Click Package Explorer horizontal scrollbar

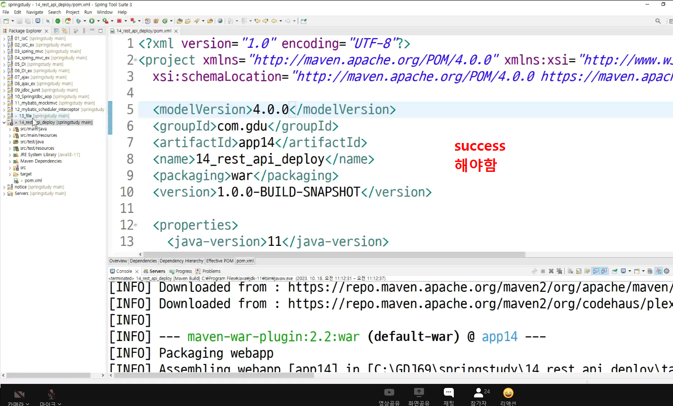pos(48,375)
